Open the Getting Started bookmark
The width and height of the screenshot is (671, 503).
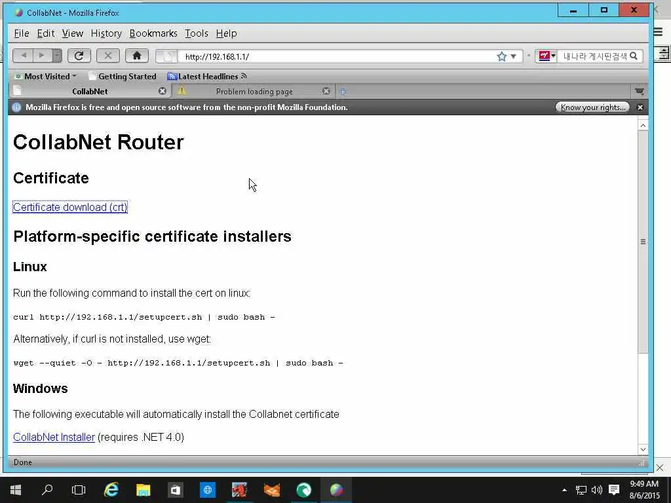(123, 77)
